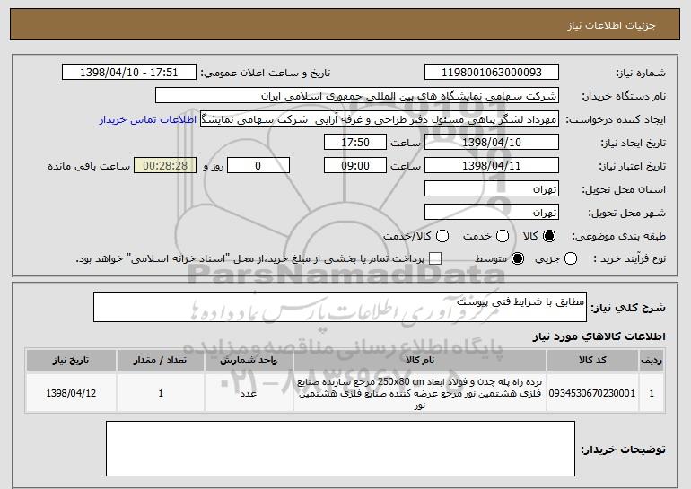Screen dimensions: 691x489
Task: Click the validity time field 09:00
Action: pyautogui.click(x=355, y=166)
